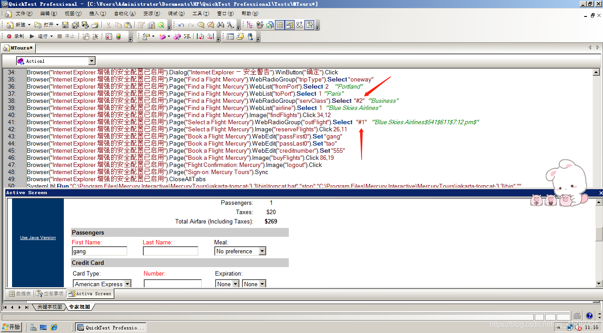
Task: Open the 文件(F) menu
Action: click(24, 14)
